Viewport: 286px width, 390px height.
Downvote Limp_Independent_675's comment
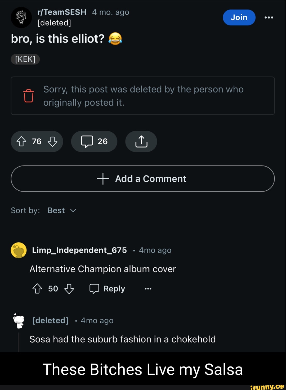coord(69,289)
